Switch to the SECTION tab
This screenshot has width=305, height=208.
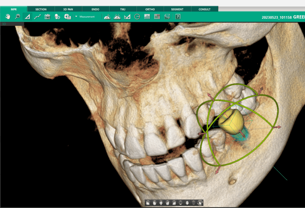tap(41, 9)
